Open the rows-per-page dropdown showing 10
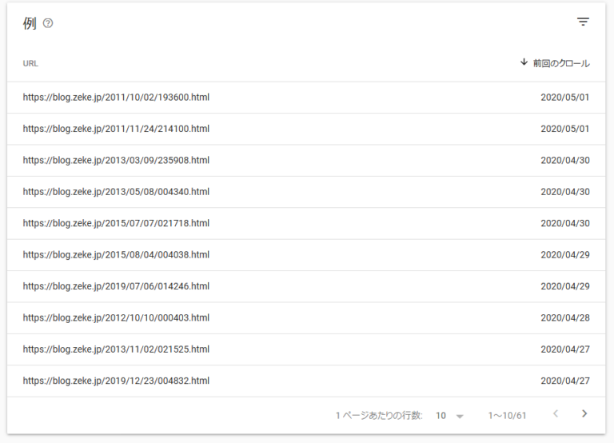 449,416
